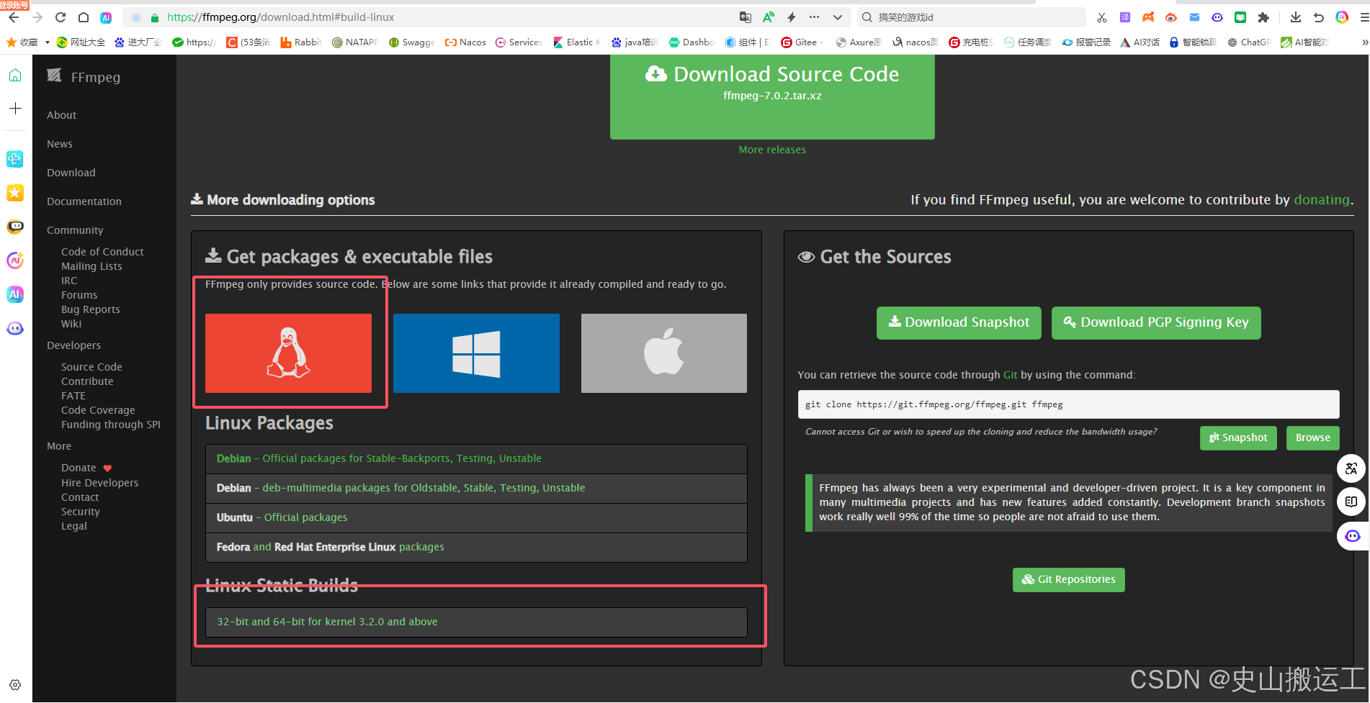Image resolution: width=1370 pixels, height=703 pixels.
Task: Select the Windows logo tile
Action: (x=476, y=353)
